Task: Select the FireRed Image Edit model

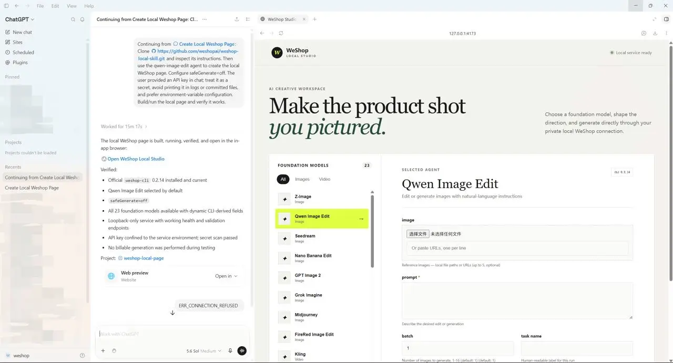Action: pyautogui.click(x=322, y=337)
